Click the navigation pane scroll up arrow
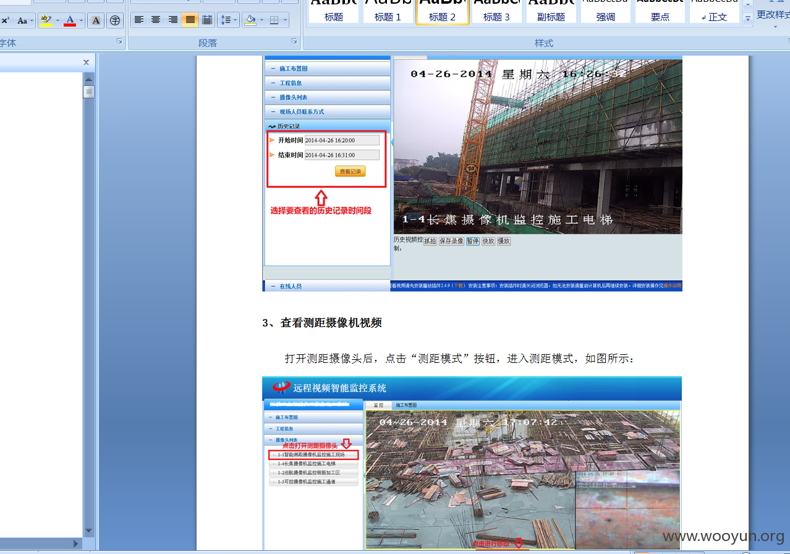The width and height of the screenshot is (790, 554). [x=89, y=79]
